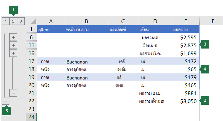Select column E header
223x121 pixels.
point(186,21)
